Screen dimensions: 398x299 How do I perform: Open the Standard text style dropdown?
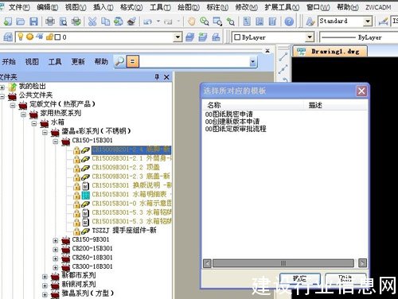tap(368, 21)
